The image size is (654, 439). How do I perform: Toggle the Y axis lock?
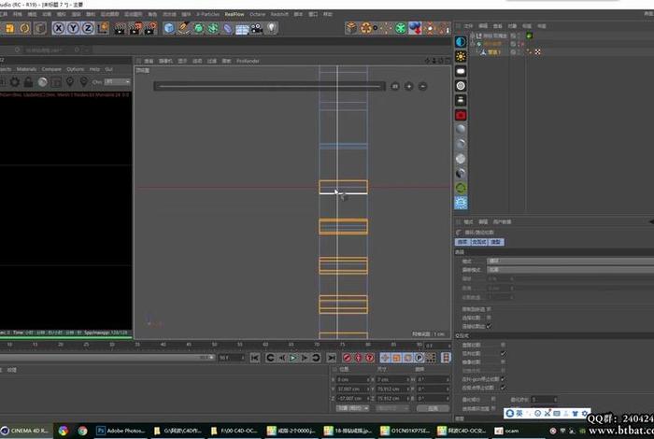(x=73, y=28)
